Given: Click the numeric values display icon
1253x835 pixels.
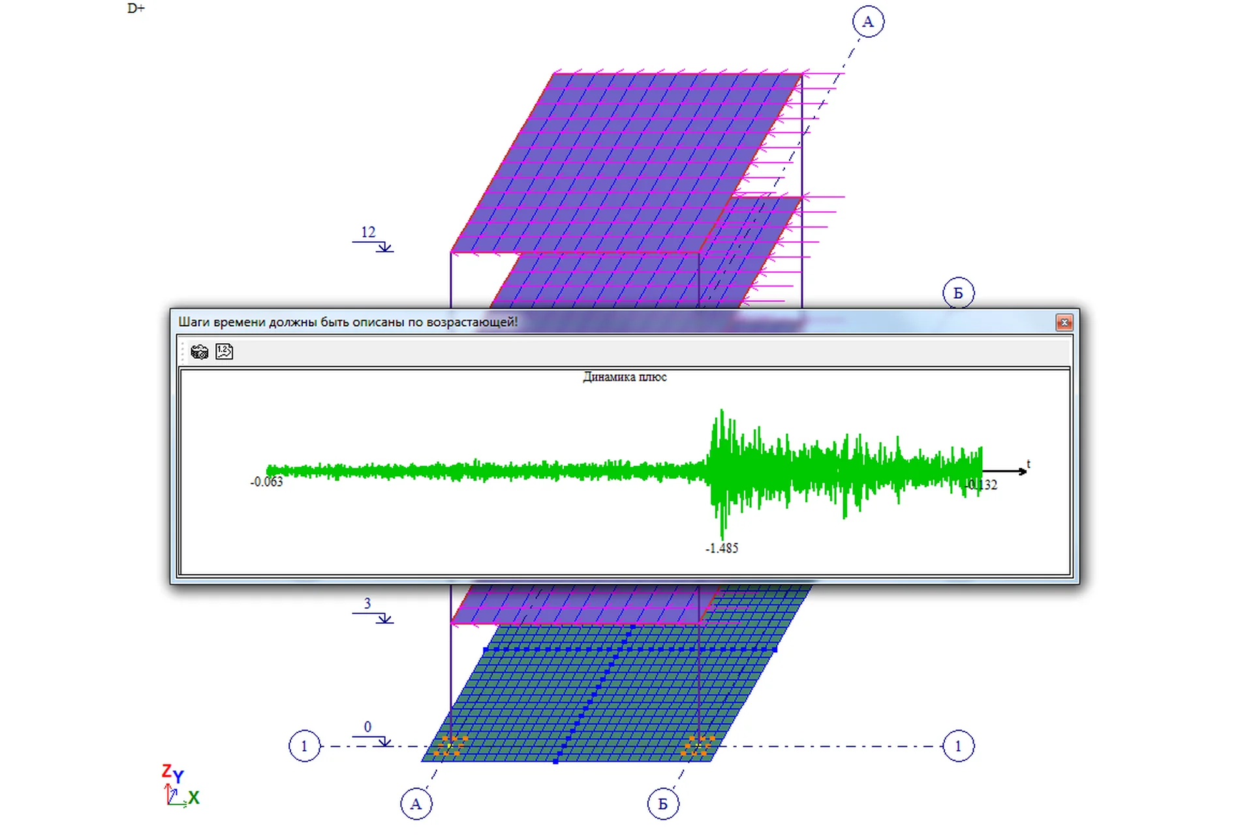Looking at the screenshot, I should point(224,352).
